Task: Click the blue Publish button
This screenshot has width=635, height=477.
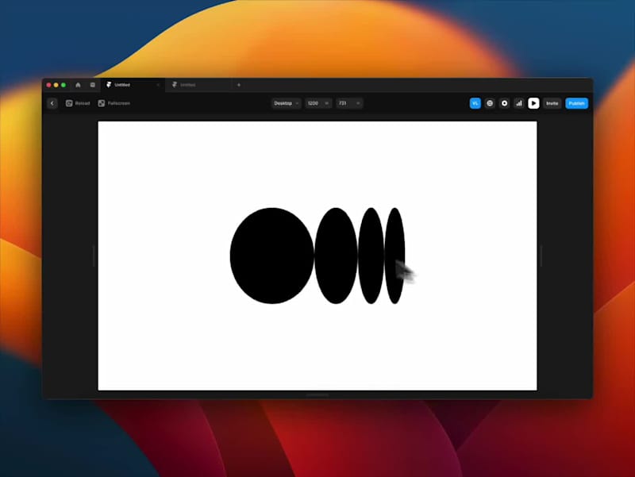Action: pos(576,103)
